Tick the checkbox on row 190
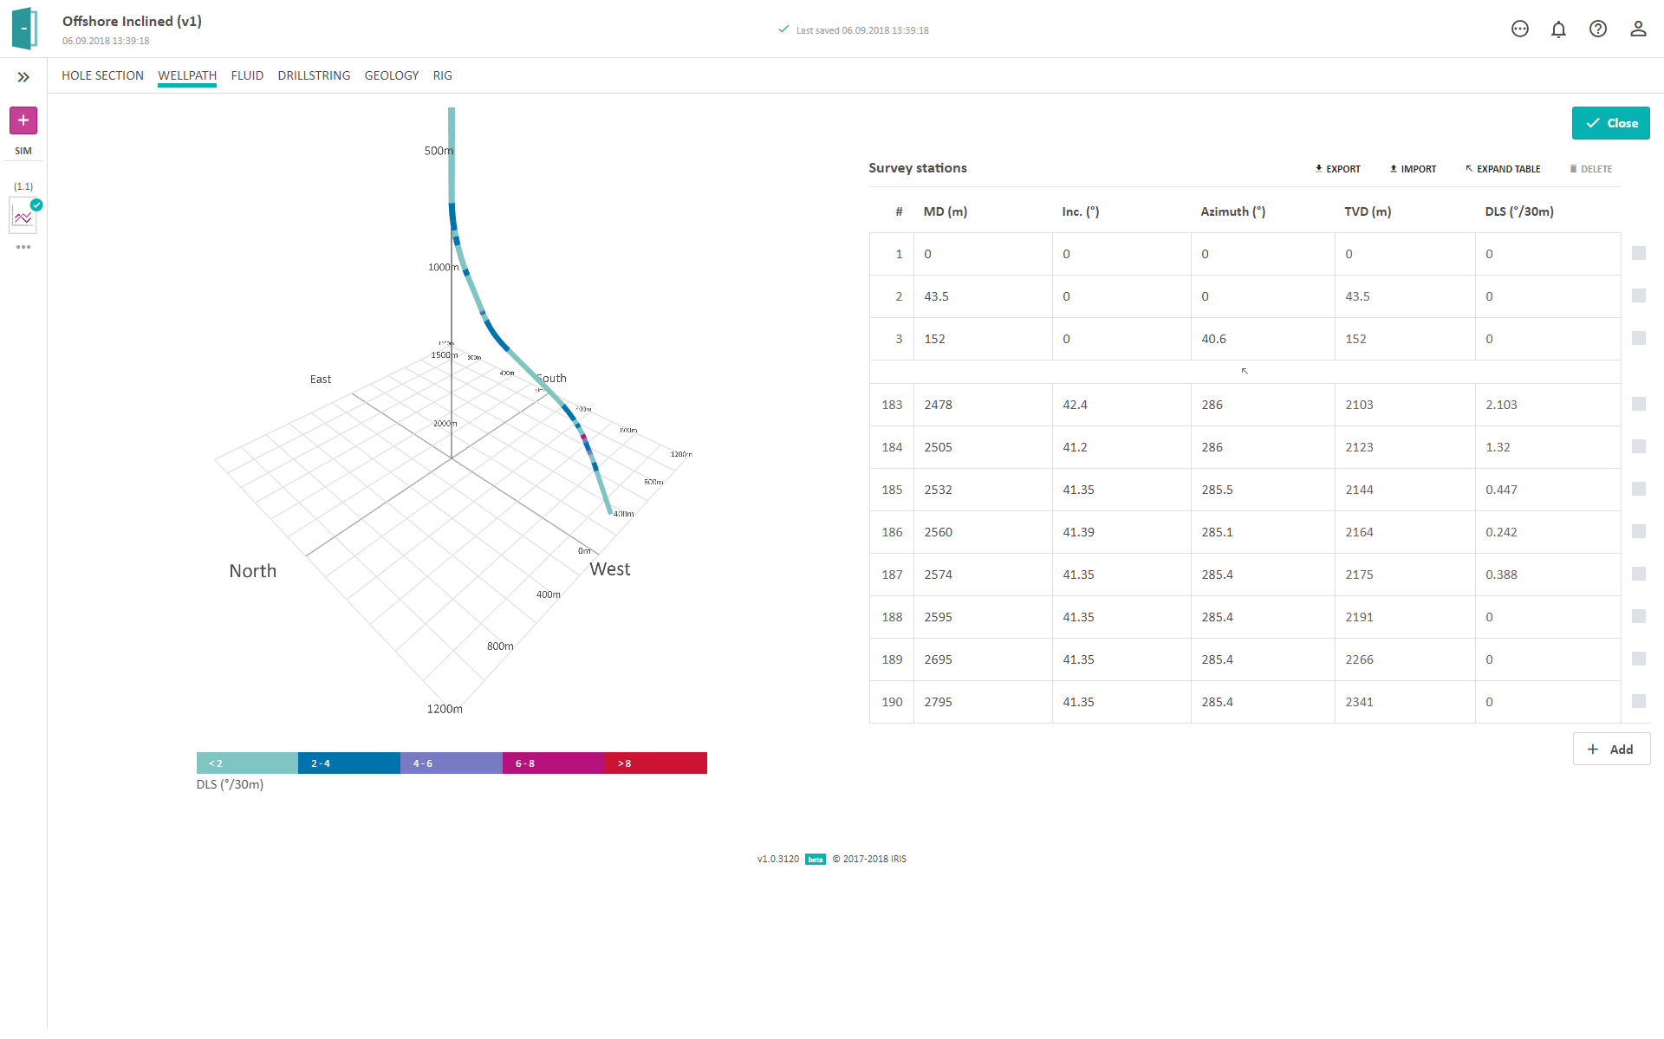 1639,702
